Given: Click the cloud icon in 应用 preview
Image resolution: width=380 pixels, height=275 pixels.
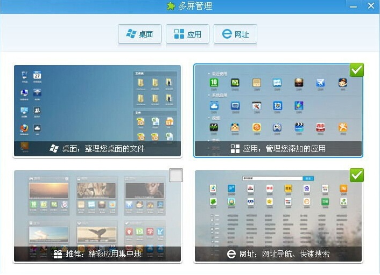Looking at the screenshot, I should coord(214,106).
